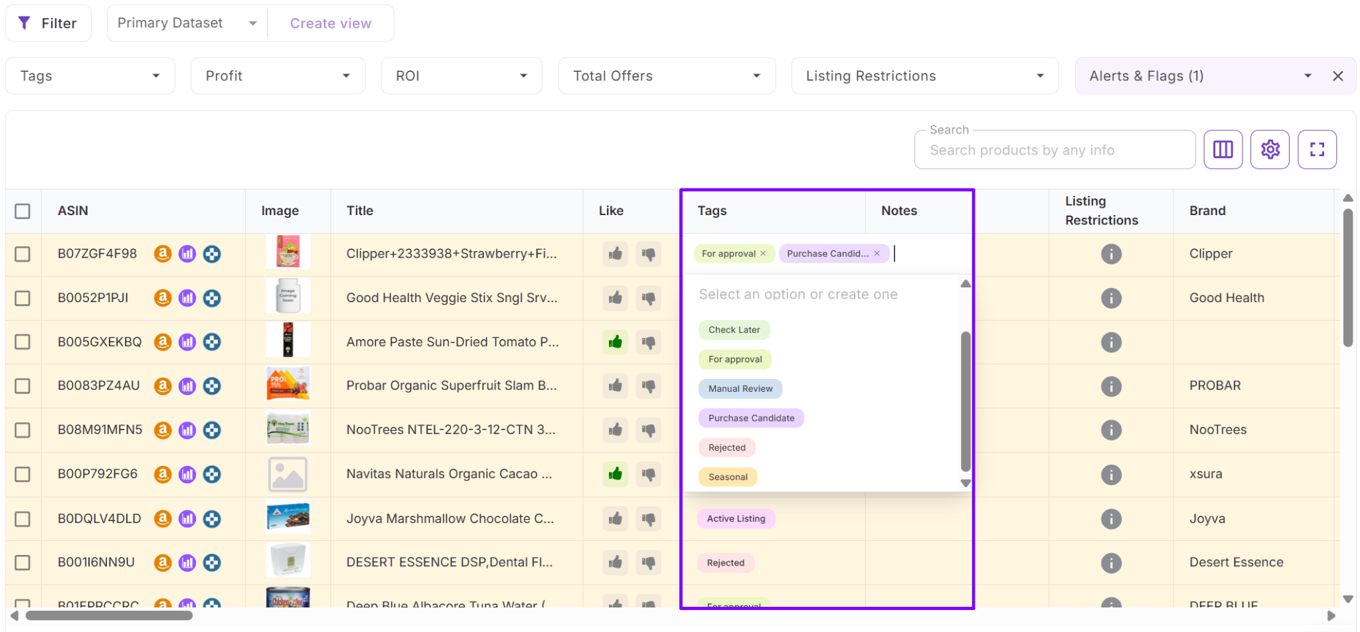Dislike the Joyva Marshmallow Chocolate product
The width and height of the screenshot is (1360, 632).
[x=649, y=518]
